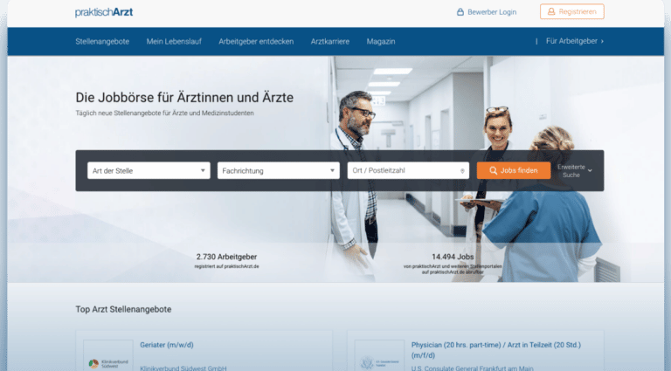This screenshot has width=671, height=371.
Task: Click the Ort / Postleitzahl input field
Action: (x=408, y=170)
